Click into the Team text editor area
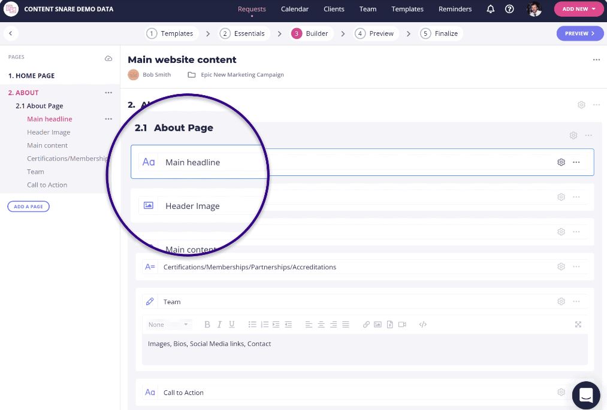The width and height of the screenshot is (607, 410). [x=365, y=350]
